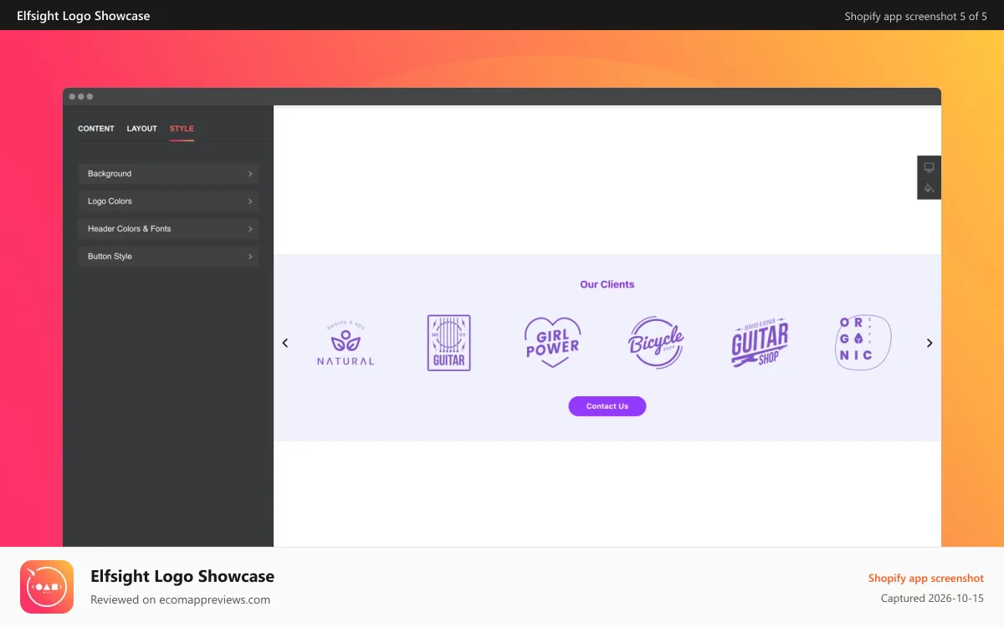Click the Guitar Shop service & repair logo
Viewport: 1004px width, 627px height.
760,344
